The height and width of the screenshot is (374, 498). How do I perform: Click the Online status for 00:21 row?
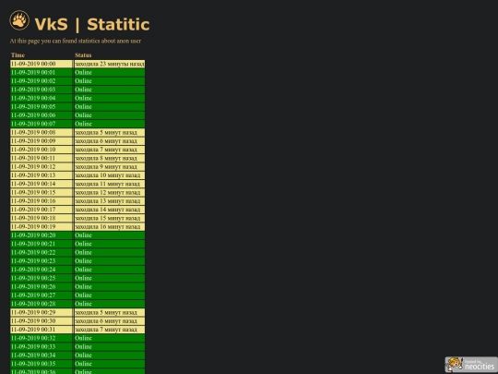click(x=110, y=244)
